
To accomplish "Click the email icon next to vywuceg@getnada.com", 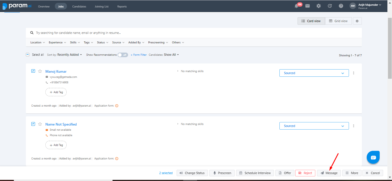I will [47, 77].
